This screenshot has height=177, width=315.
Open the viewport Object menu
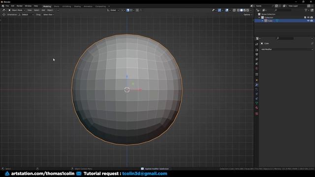coord(50,10)
